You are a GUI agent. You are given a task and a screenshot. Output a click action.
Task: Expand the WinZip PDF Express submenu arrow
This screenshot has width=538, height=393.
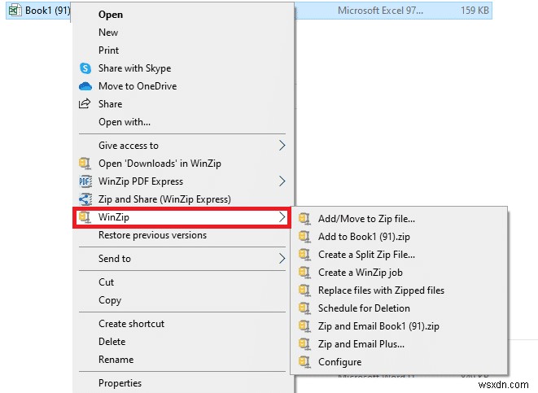coord(282,181)
